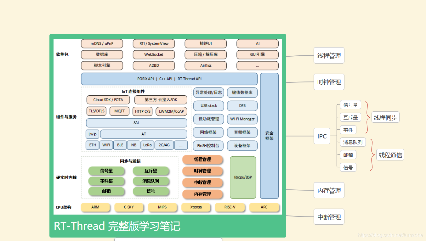The image size is (426, 241).
Task: Click the AirKiss box in diagram
Action: [x=206, y=65]
